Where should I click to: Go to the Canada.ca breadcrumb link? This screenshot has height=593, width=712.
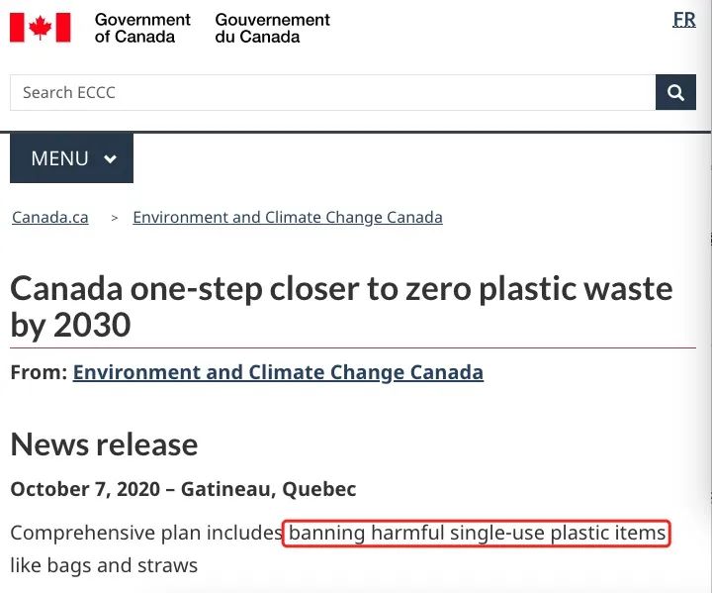coord(50,218)
